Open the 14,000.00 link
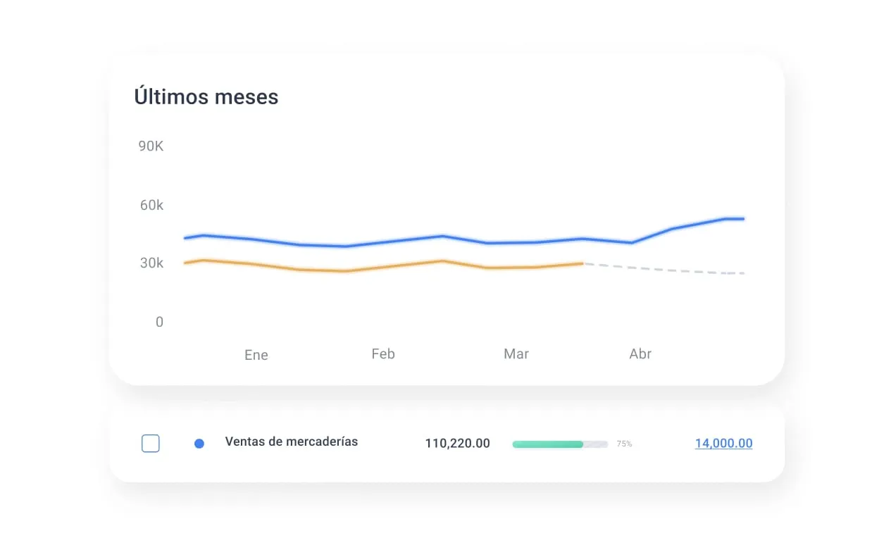 pos(723,443)
